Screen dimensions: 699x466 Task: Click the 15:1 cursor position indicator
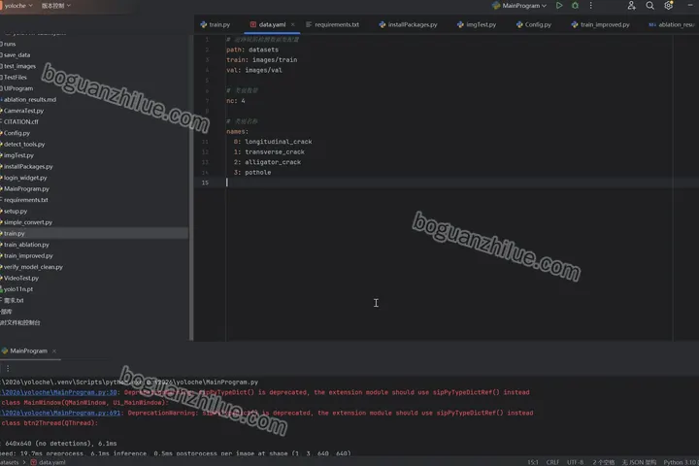tap(533, 462)
